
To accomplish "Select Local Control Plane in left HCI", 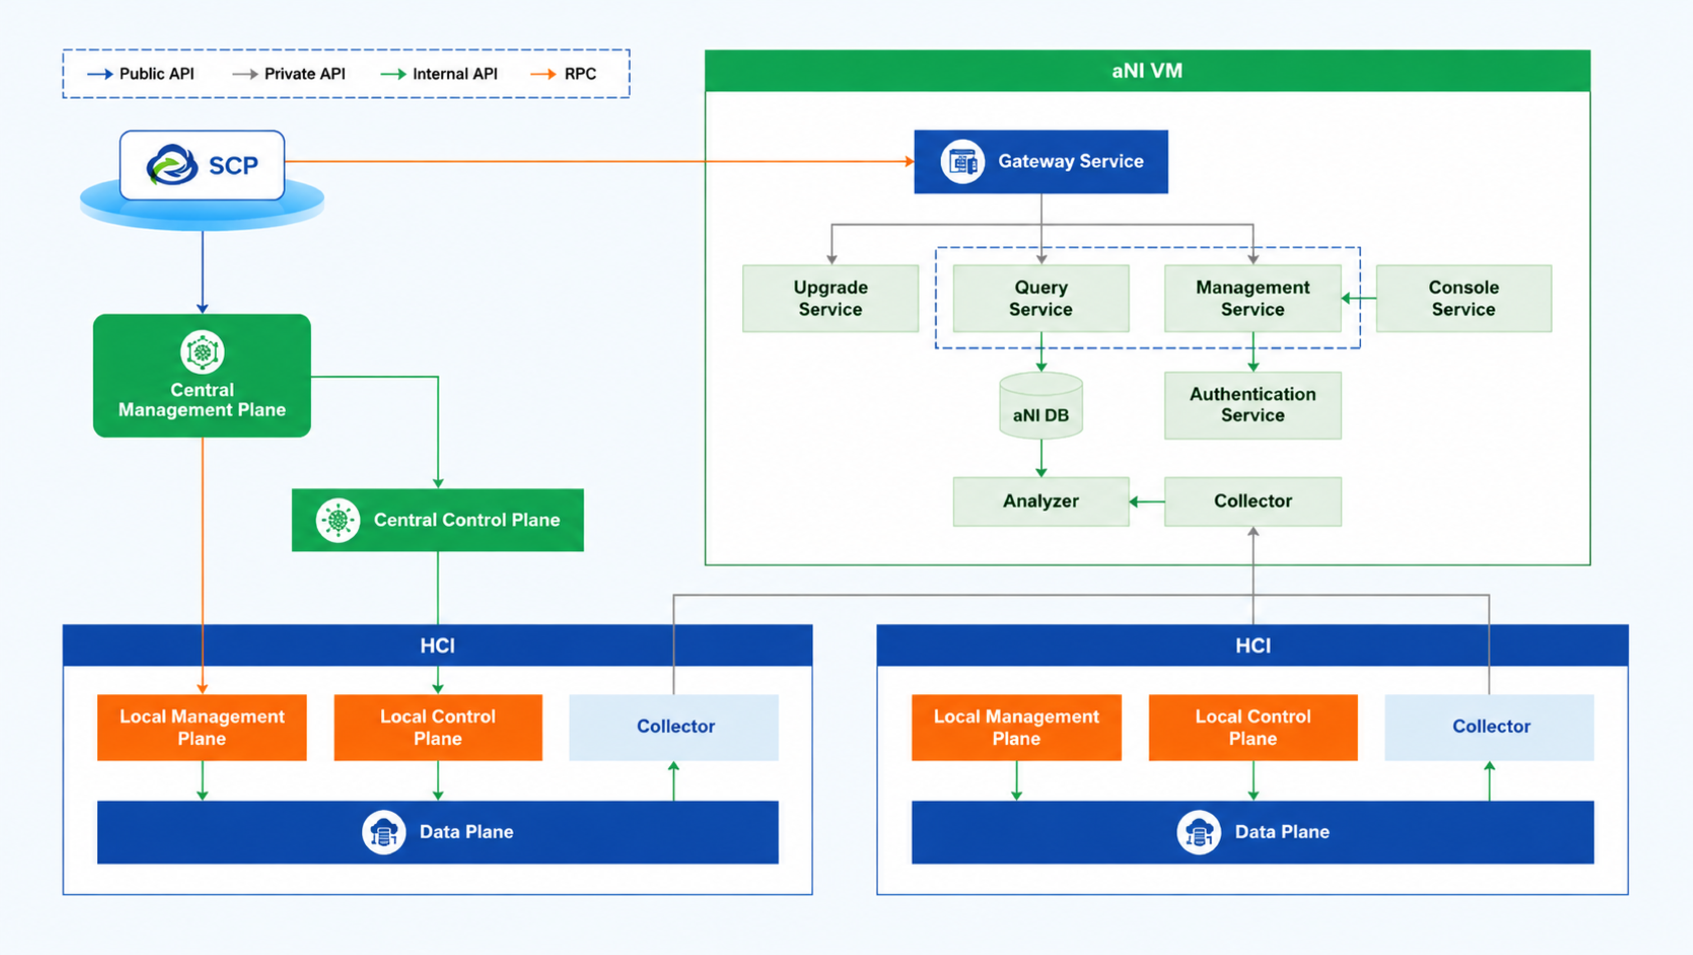I will tap(438, 727).
